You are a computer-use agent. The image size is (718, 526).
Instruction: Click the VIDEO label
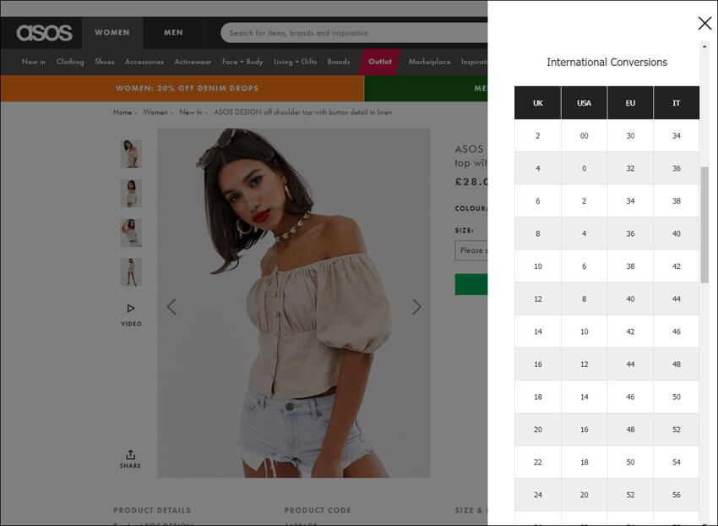(x=131, y=324)
